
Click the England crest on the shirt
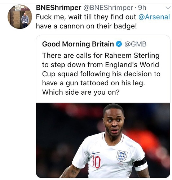pyautogui.click(x=122, y=156)
